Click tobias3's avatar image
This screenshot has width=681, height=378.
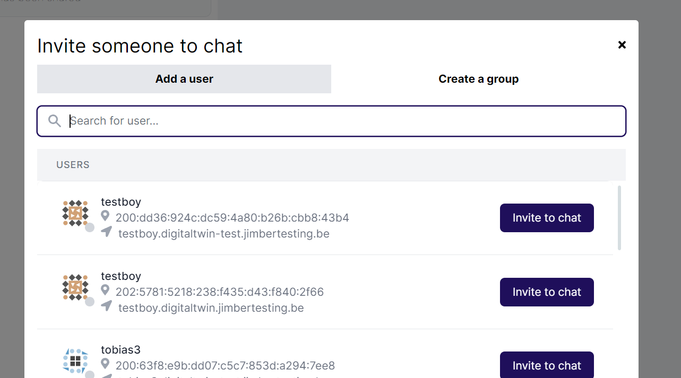(x=76, y=362)
